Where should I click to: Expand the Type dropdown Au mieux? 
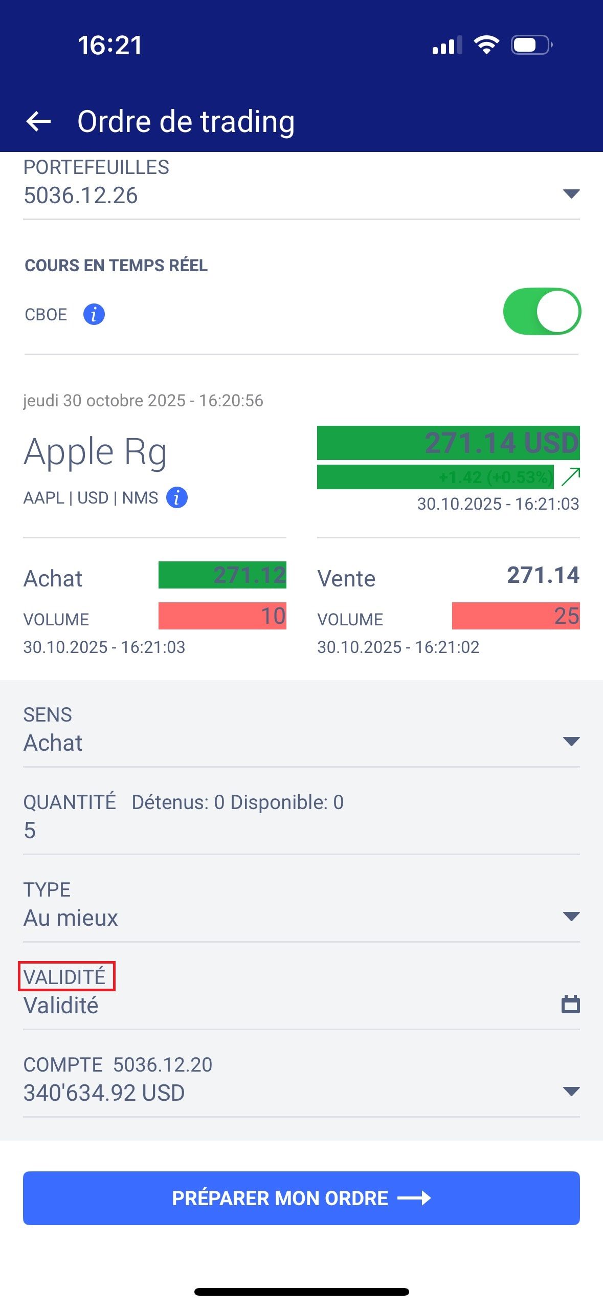tap(571, 917)
